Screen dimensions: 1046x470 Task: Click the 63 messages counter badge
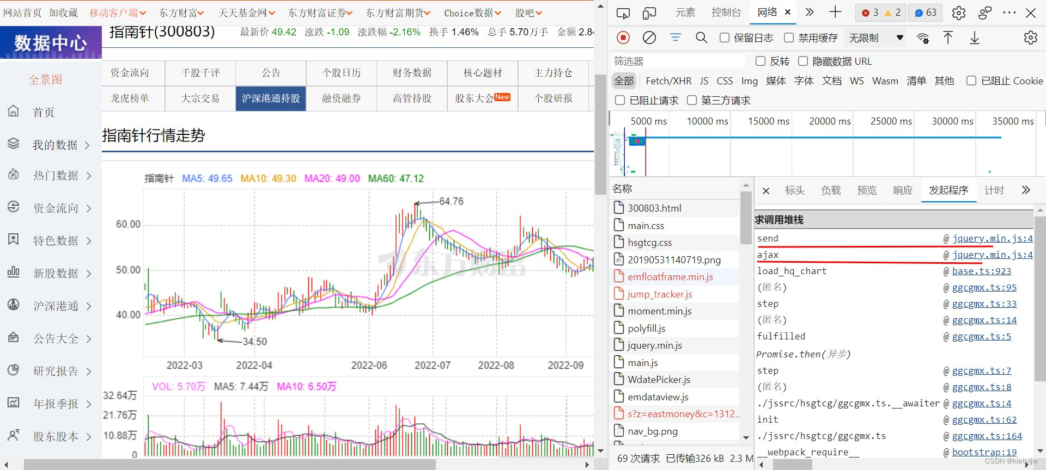click(x=926, y=13)
